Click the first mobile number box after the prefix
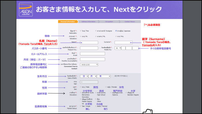Image resolution: width=202 pixels, height=114 pixels. point(124,48)
